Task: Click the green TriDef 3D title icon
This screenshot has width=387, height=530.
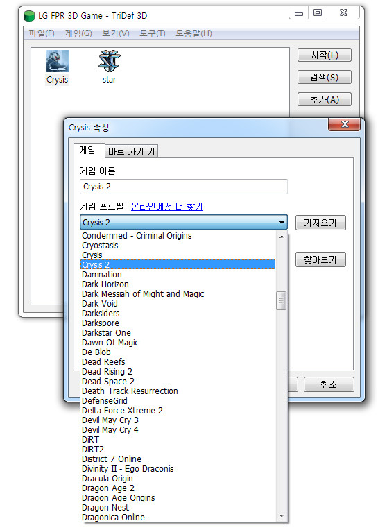Action: [29, 16]
